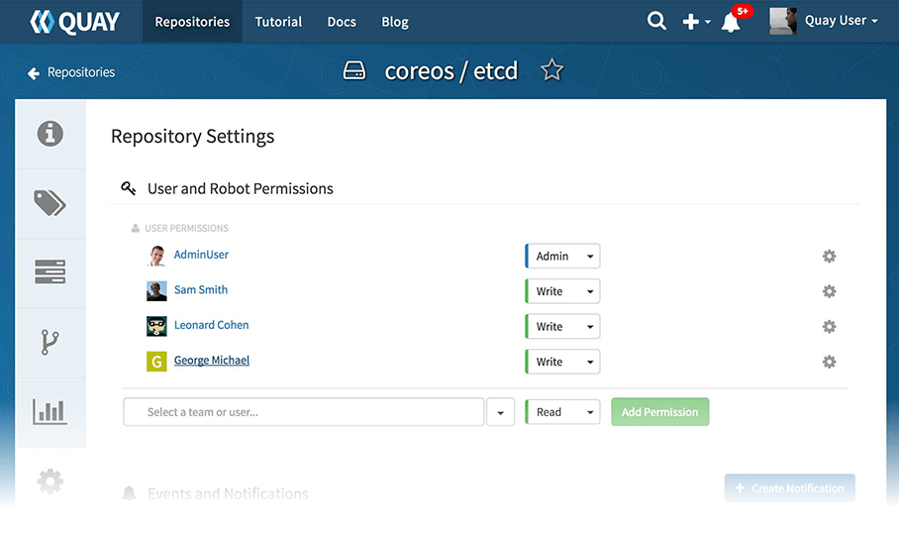Viewport: 899px width, 535px height.
Task: Open the Tutorial menu item
Action: pos(278,22)
